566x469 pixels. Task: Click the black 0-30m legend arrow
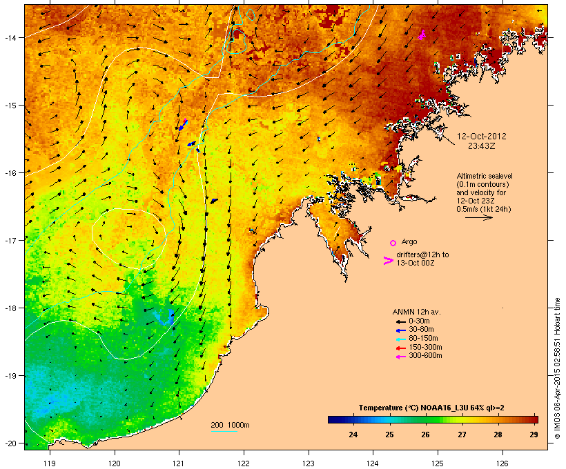point(400,321)
